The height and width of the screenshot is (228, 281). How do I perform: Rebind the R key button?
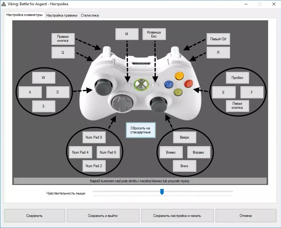tap(218, 53)
